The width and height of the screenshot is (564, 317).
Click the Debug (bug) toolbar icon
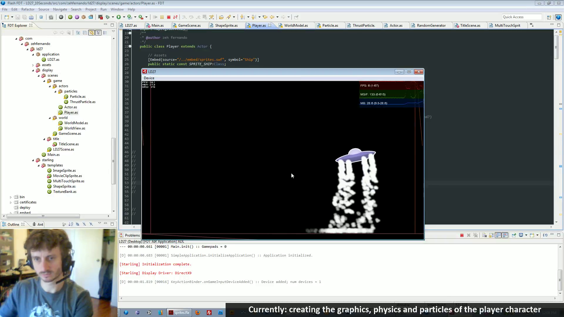108,17
